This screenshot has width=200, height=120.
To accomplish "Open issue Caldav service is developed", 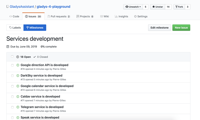I will [40, 97].
